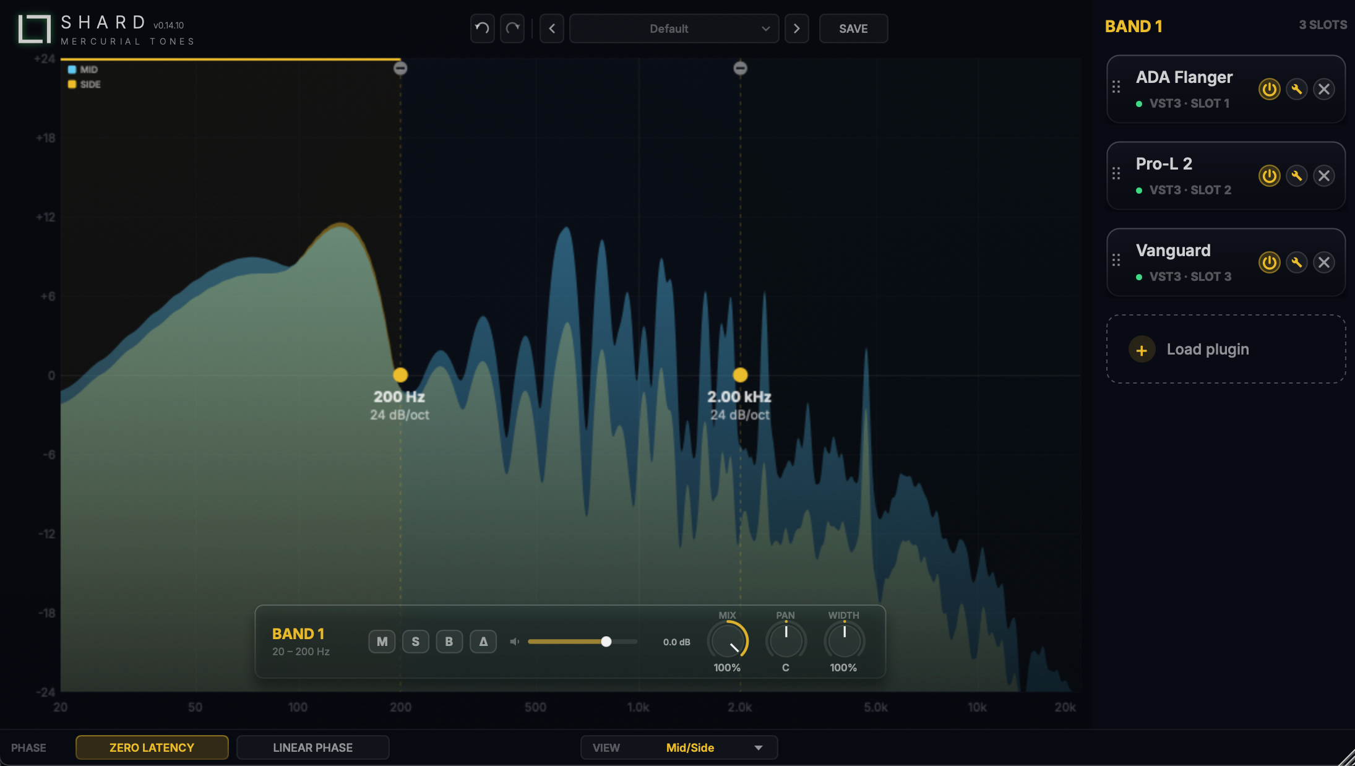Open Vanguard editor wrench icon

click(x=1296, y=262)
